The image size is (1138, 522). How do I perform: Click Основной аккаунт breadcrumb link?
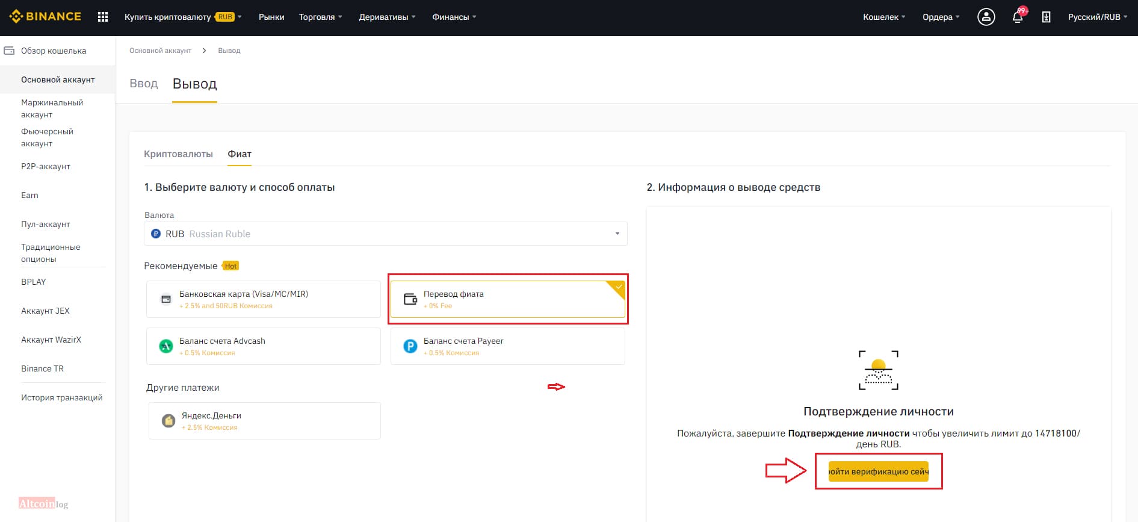click(160, 51)
